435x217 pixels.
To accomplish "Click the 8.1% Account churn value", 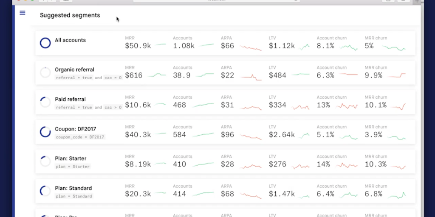I will [325, 46].
